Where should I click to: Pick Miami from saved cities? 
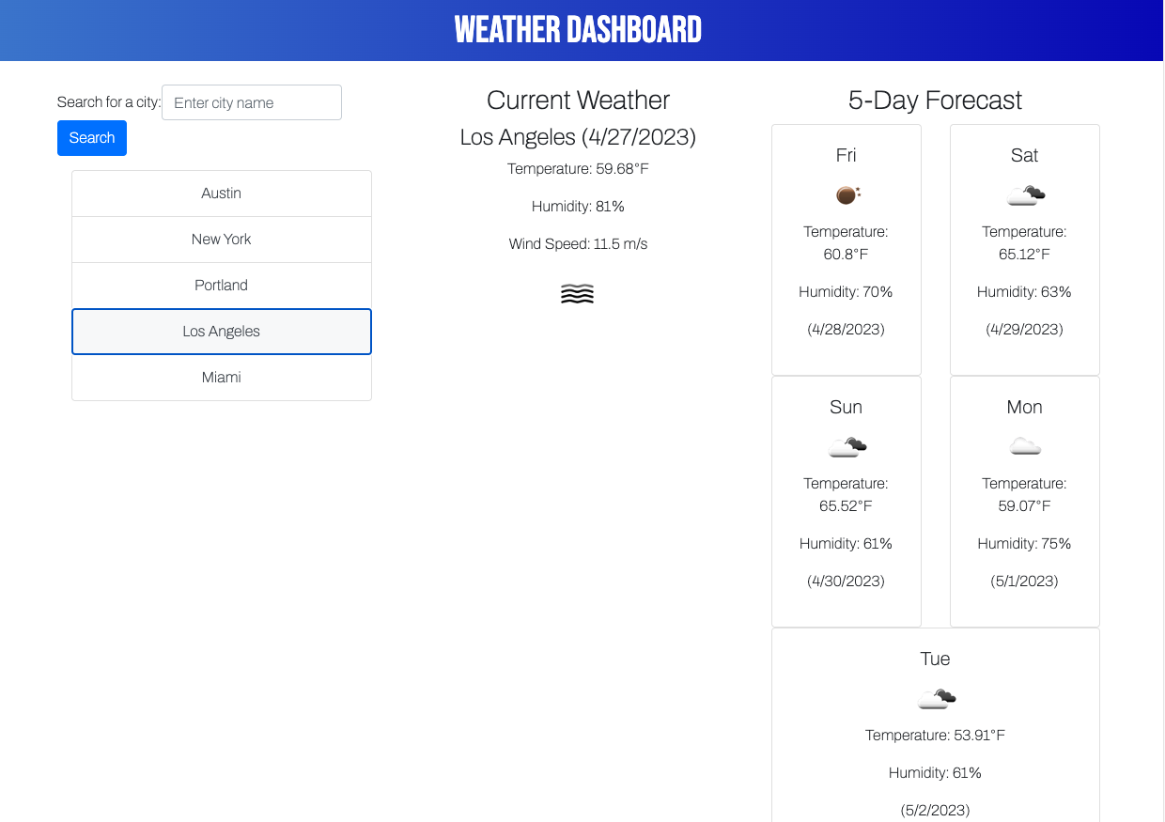point(222,378)
